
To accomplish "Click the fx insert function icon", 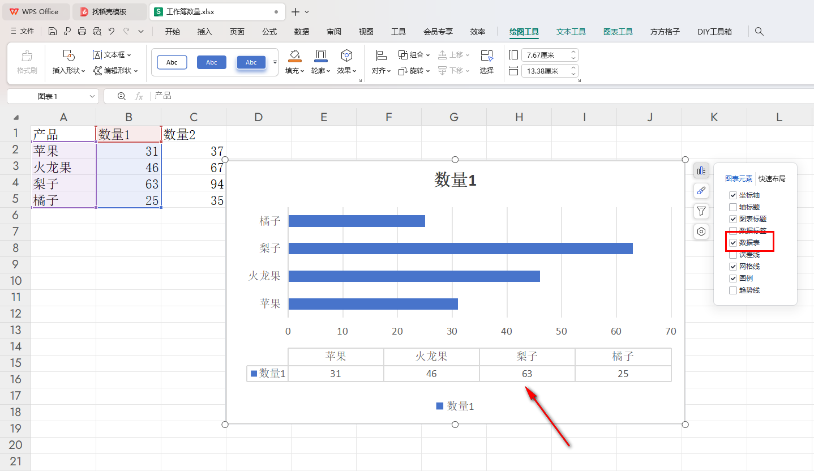I will pyautogui.click(x=139, y=96).
